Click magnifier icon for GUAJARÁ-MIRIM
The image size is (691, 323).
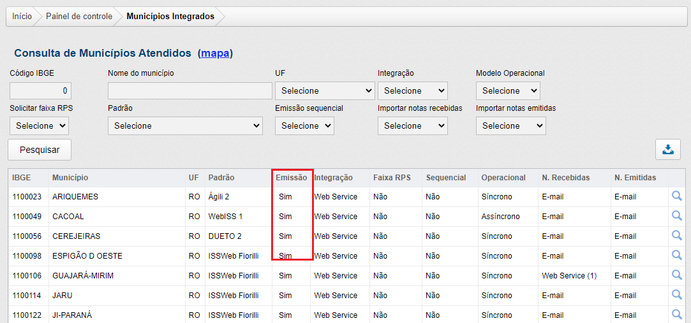(676, 275)
